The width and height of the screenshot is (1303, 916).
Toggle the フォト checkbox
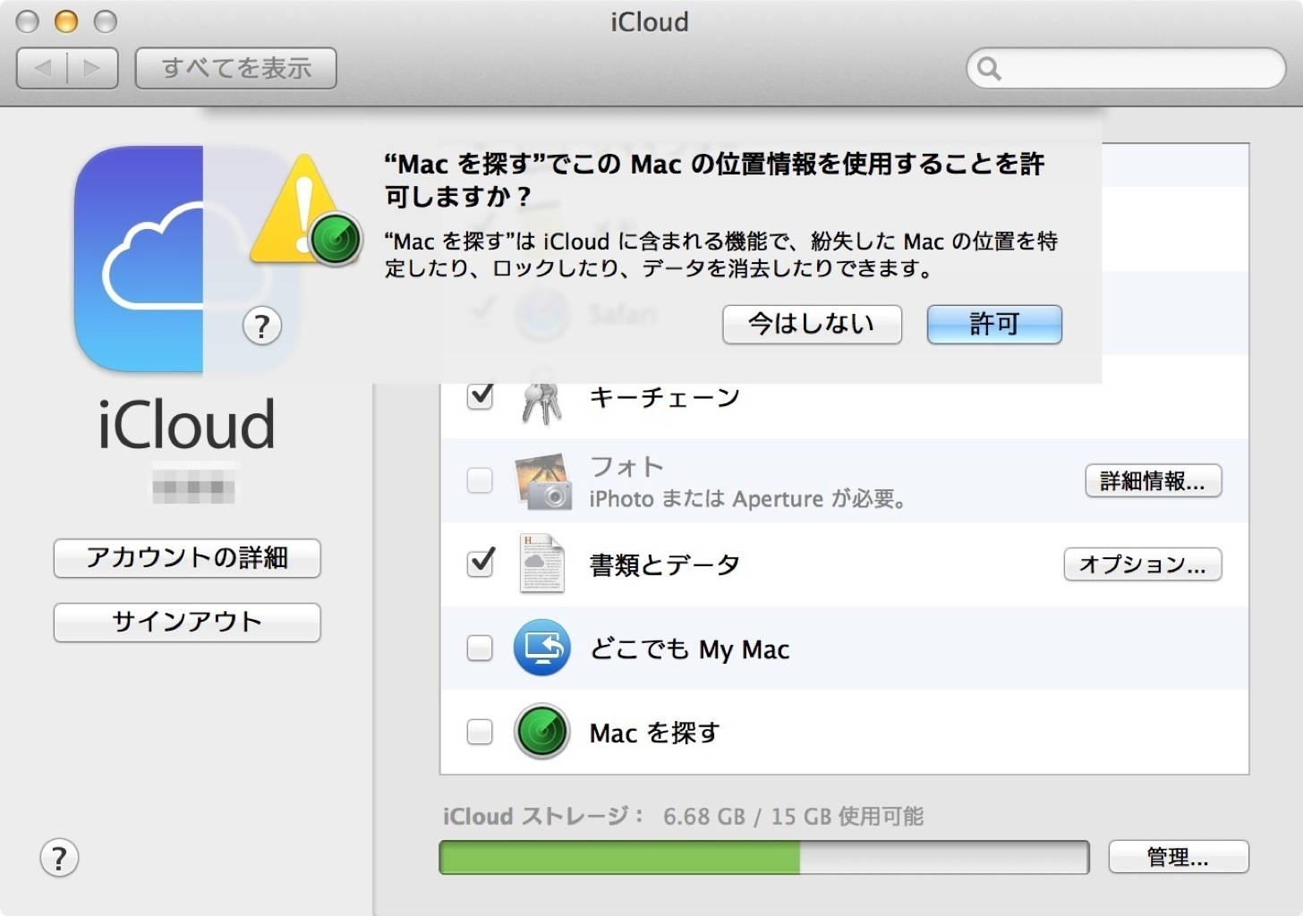[481, 480]
